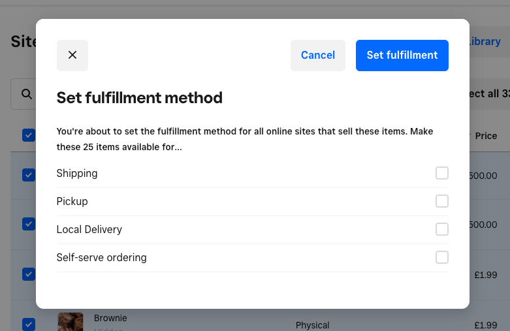The width and height of the screenshot is (510, 331).
Task: Click the Self-serve ordering label
Action: 102,257
